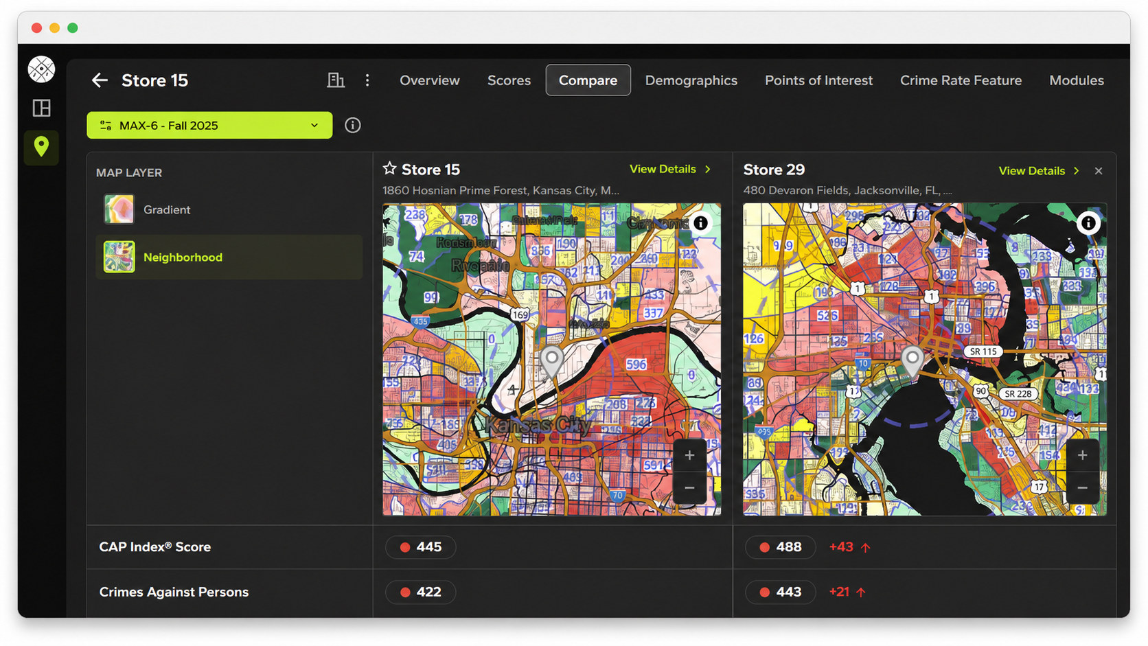Click the Gradient layer thumbnail
Viewport: 1148px width, 646px height.
pos(119,209)
